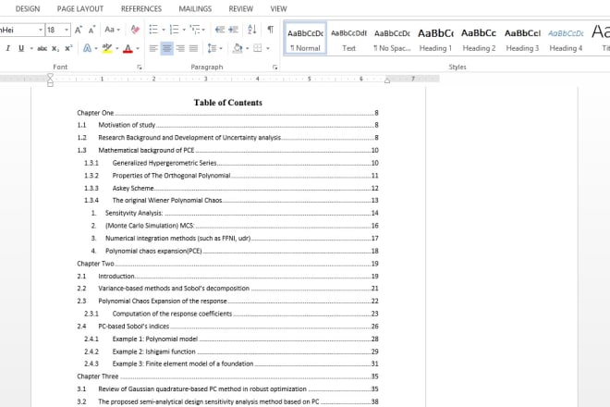Image resolution: width=610 pixels, height=407 pixels.
Task: Apply the Normal style
Action: 305,39
